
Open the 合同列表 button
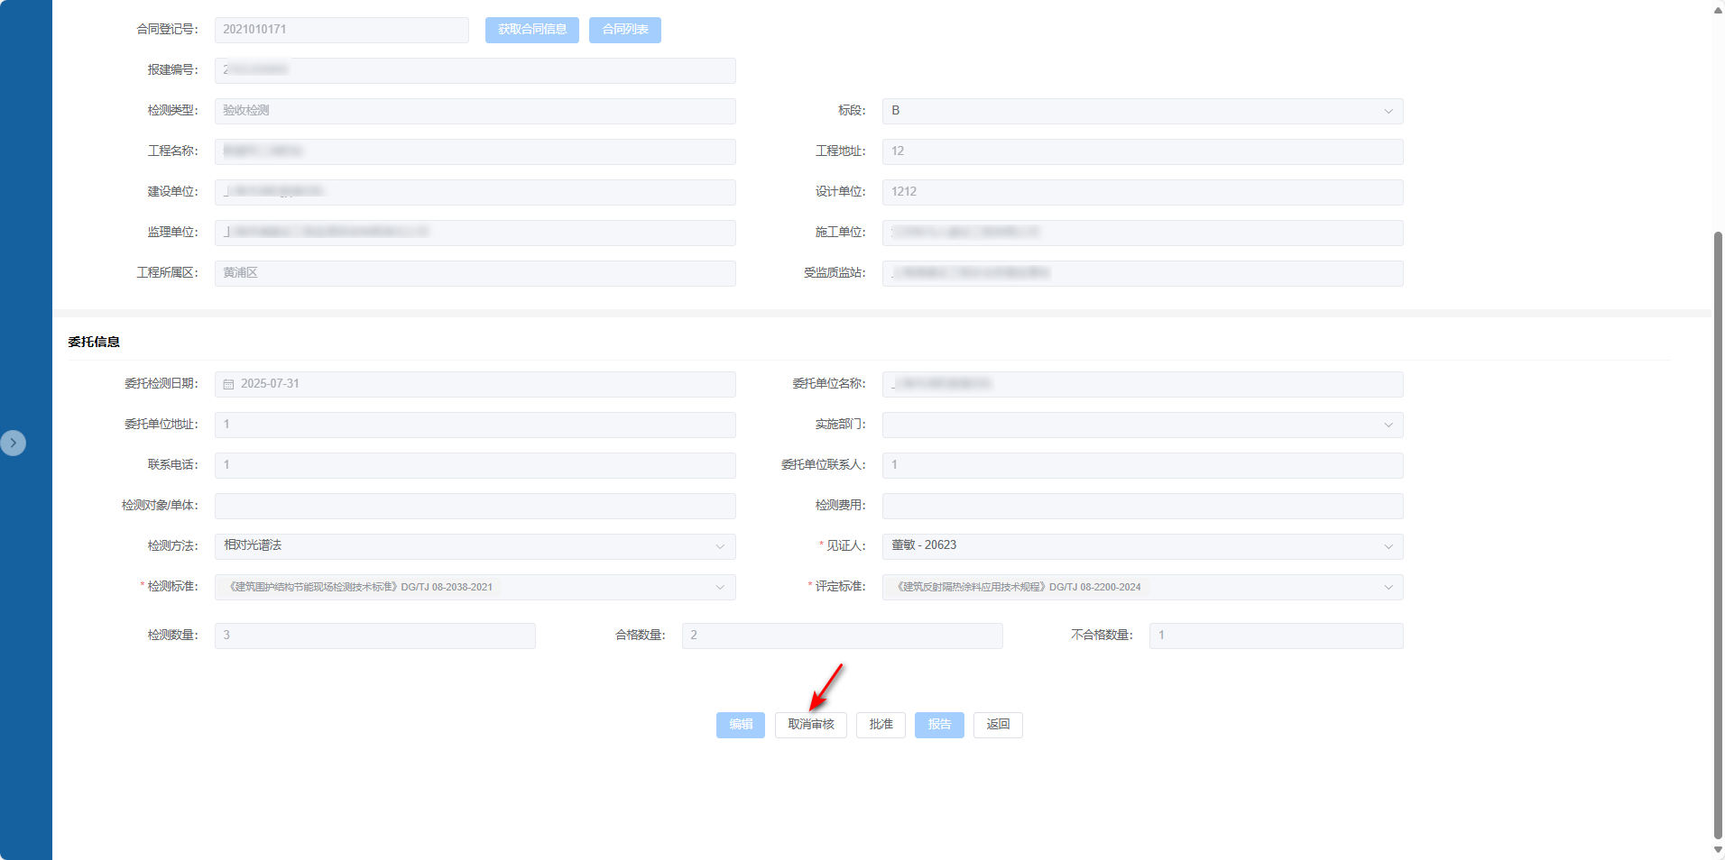[624, 30]
